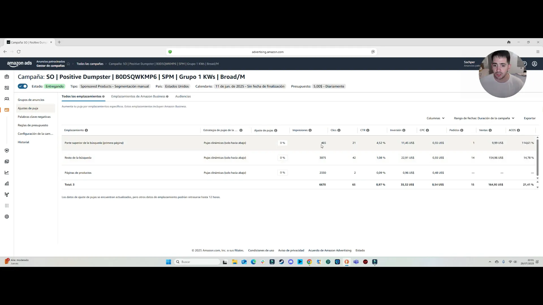The width and height of the screenshot is (543, 305).
Task: Edit bid adjustment for Parte superior de la búsqueda
Action: (283, 143)
